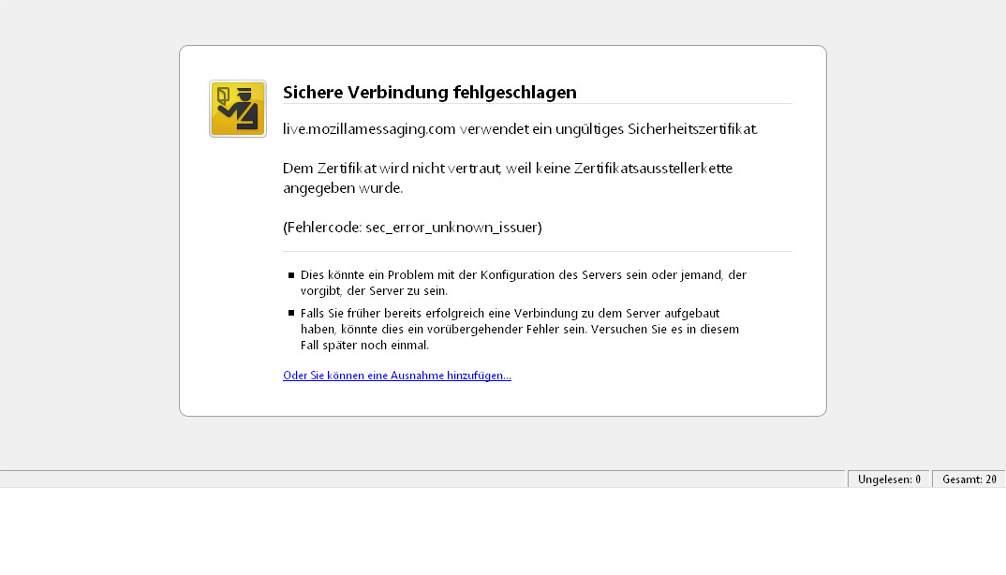Click the 'Falls Sie früher bereits' bullet text
This screenshot has width=1006, height=575.
(519, 330)
